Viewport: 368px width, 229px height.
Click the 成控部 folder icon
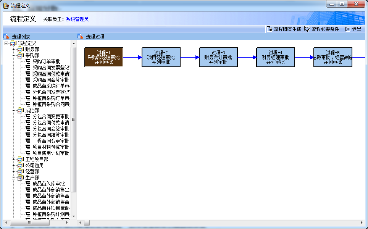[21, 110]
